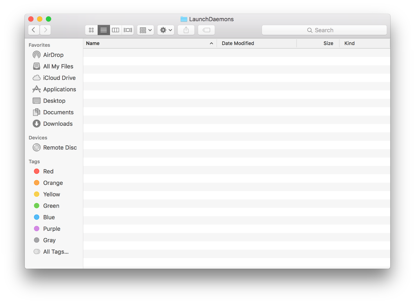Open AirDrop label in Favorites
Viewport: 415px width, 304px height.
point(53,55)
